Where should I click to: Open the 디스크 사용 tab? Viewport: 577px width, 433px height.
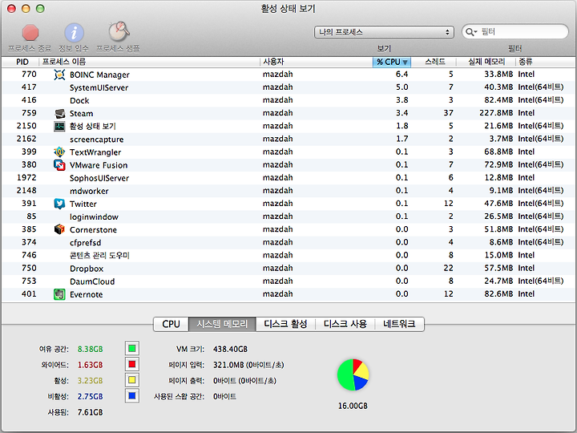345,324
